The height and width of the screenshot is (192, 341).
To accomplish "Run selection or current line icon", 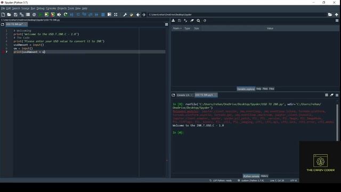I will click(59, 14).
